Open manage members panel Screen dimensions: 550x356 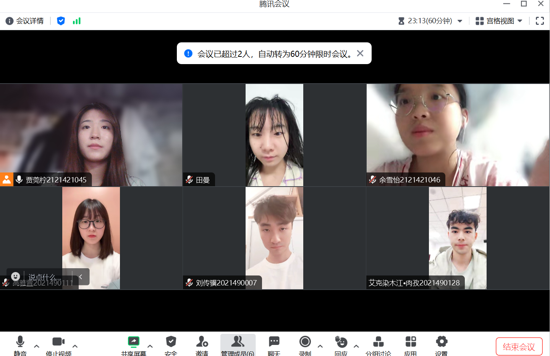pos(238,342)
